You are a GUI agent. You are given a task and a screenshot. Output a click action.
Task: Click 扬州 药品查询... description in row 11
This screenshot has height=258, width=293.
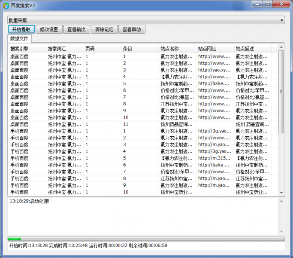point(252,124)
